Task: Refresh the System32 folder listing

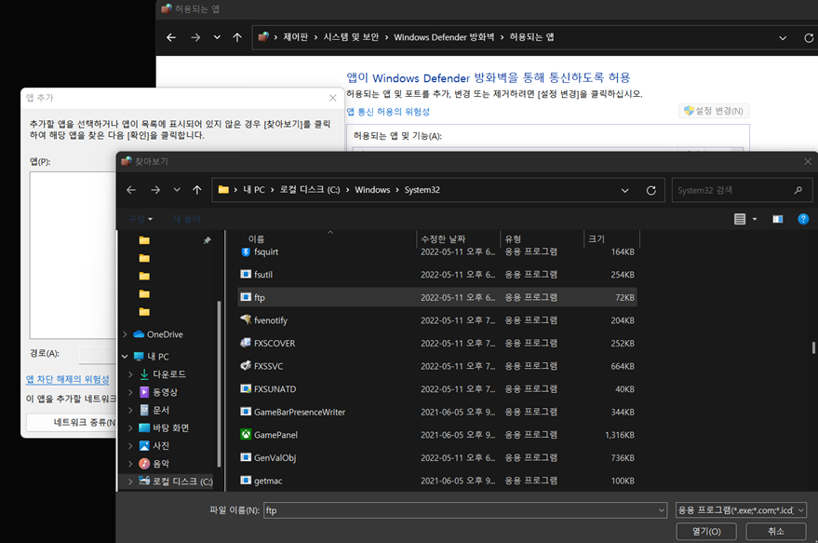Action: click(651, 191)
